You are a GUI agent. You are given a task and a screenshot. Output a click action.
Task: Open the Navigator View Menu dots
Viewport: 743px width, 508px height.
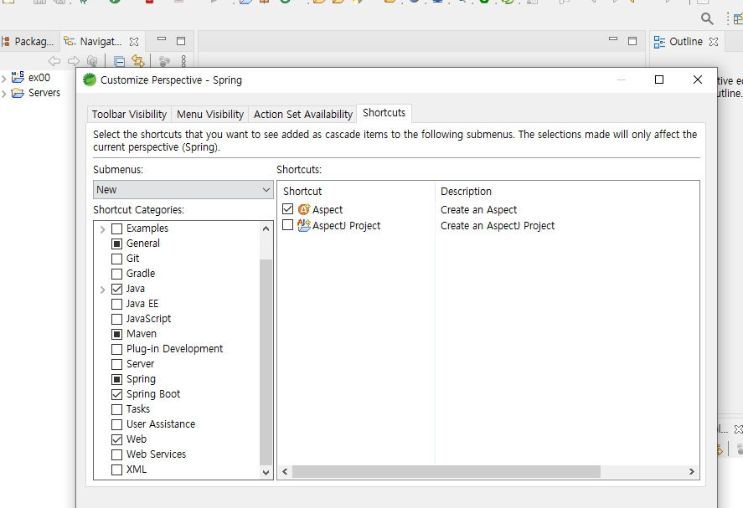click(183, 61)
